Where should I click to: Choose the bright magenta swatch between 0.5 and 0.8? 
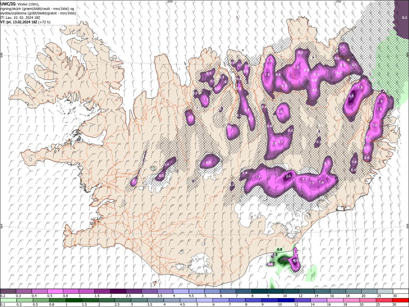[55, 291]
